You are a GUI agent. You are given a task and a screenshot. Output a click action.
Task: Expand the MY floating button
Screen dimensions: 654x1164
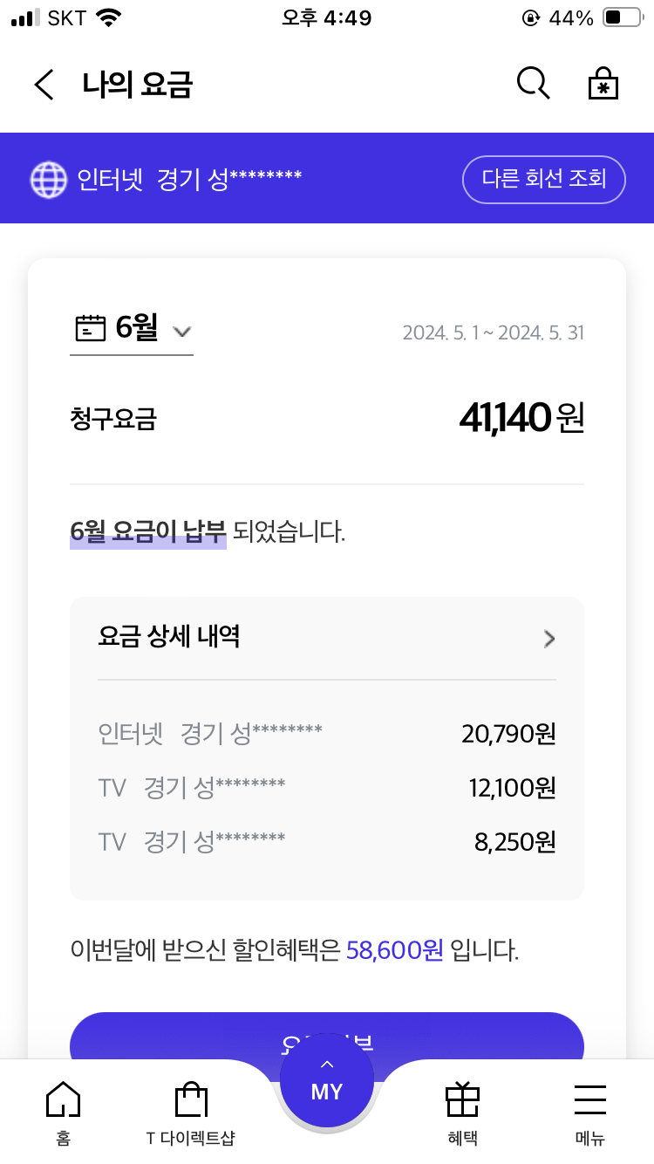pos(327,1082)
